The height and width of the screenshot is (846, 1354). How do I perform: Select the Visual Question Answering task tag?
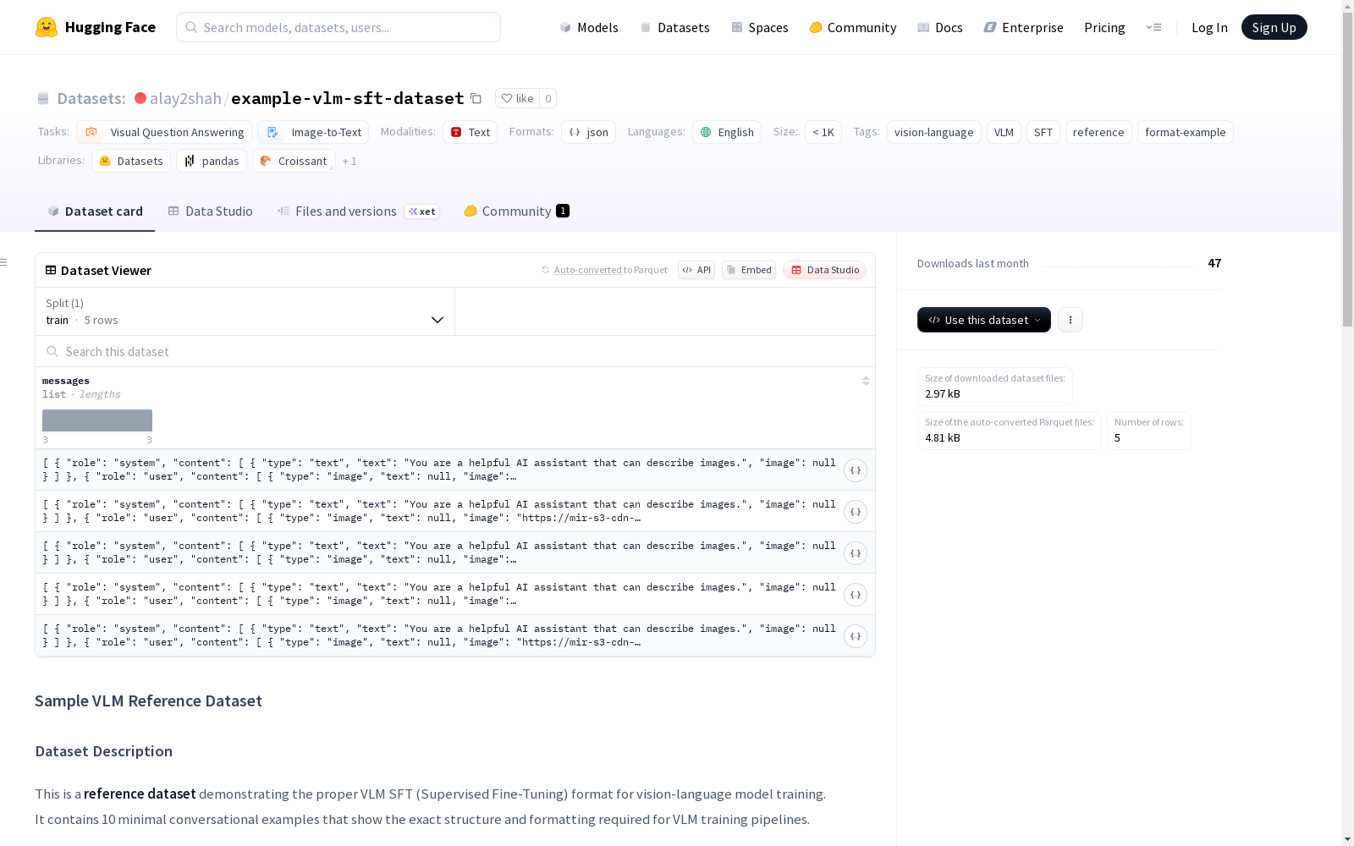click(164, 132)
